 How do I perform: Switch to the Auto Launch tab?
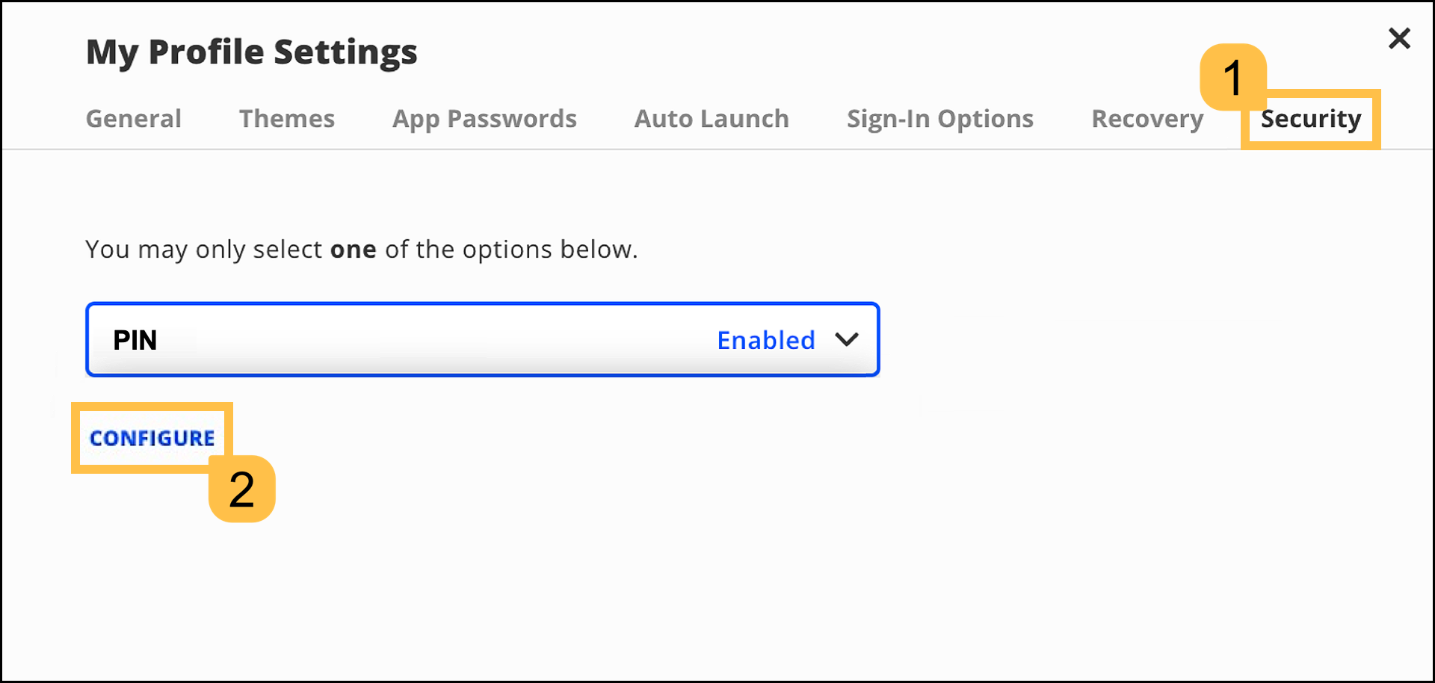click(x=711, y=119)
